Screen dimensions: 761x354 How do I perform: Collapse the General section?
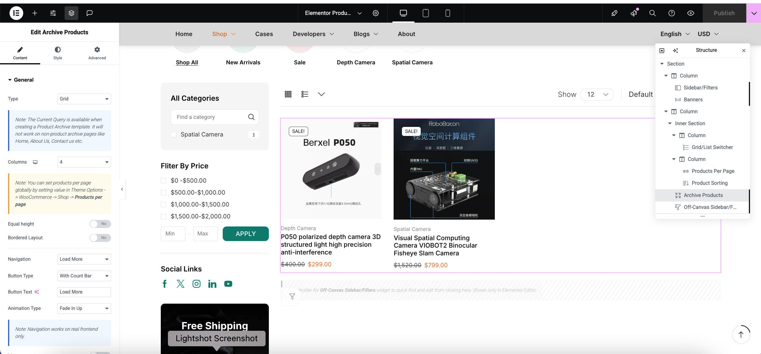click(21, 80)
